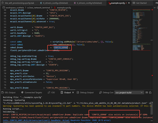Click mpu_armv71.allowExecute identifier
The width and height of the screenshot is (158, 123).
click(x=23, y=82)
